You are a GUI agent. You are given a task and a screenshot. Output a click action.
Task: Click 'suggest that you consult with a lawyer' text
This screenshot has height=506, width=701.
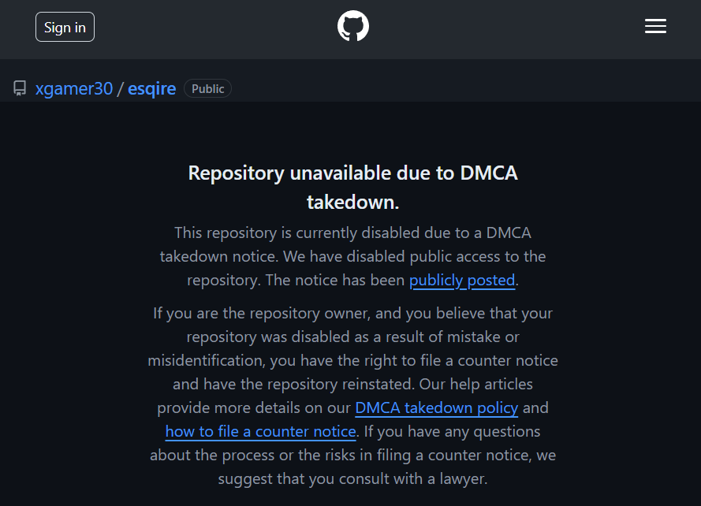coord(352,478)
